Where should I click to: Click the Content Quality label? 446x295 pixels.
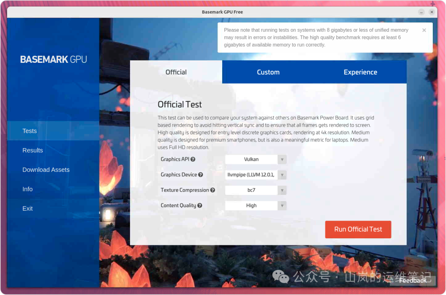point(178,206)
